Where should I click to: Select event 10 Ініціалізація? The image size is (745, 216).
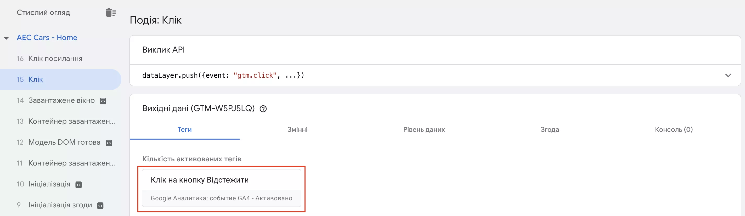[61, 184]
